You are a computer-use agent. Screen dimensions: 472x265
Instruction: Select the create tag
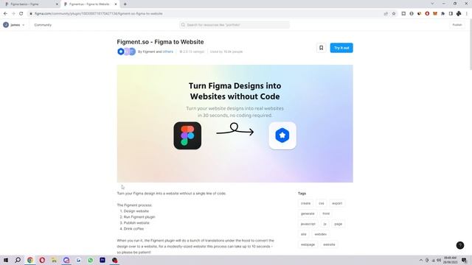[305, 203]
